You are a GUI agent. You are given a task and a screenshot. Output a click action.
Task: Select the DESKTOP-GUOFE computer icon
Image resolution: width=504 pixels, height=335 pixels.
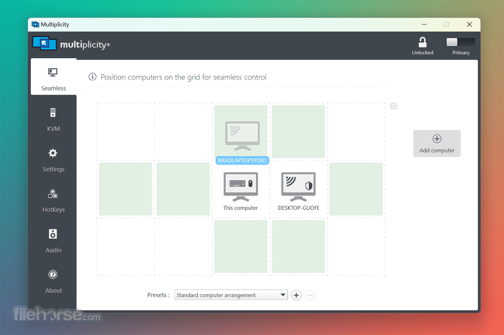298,187
